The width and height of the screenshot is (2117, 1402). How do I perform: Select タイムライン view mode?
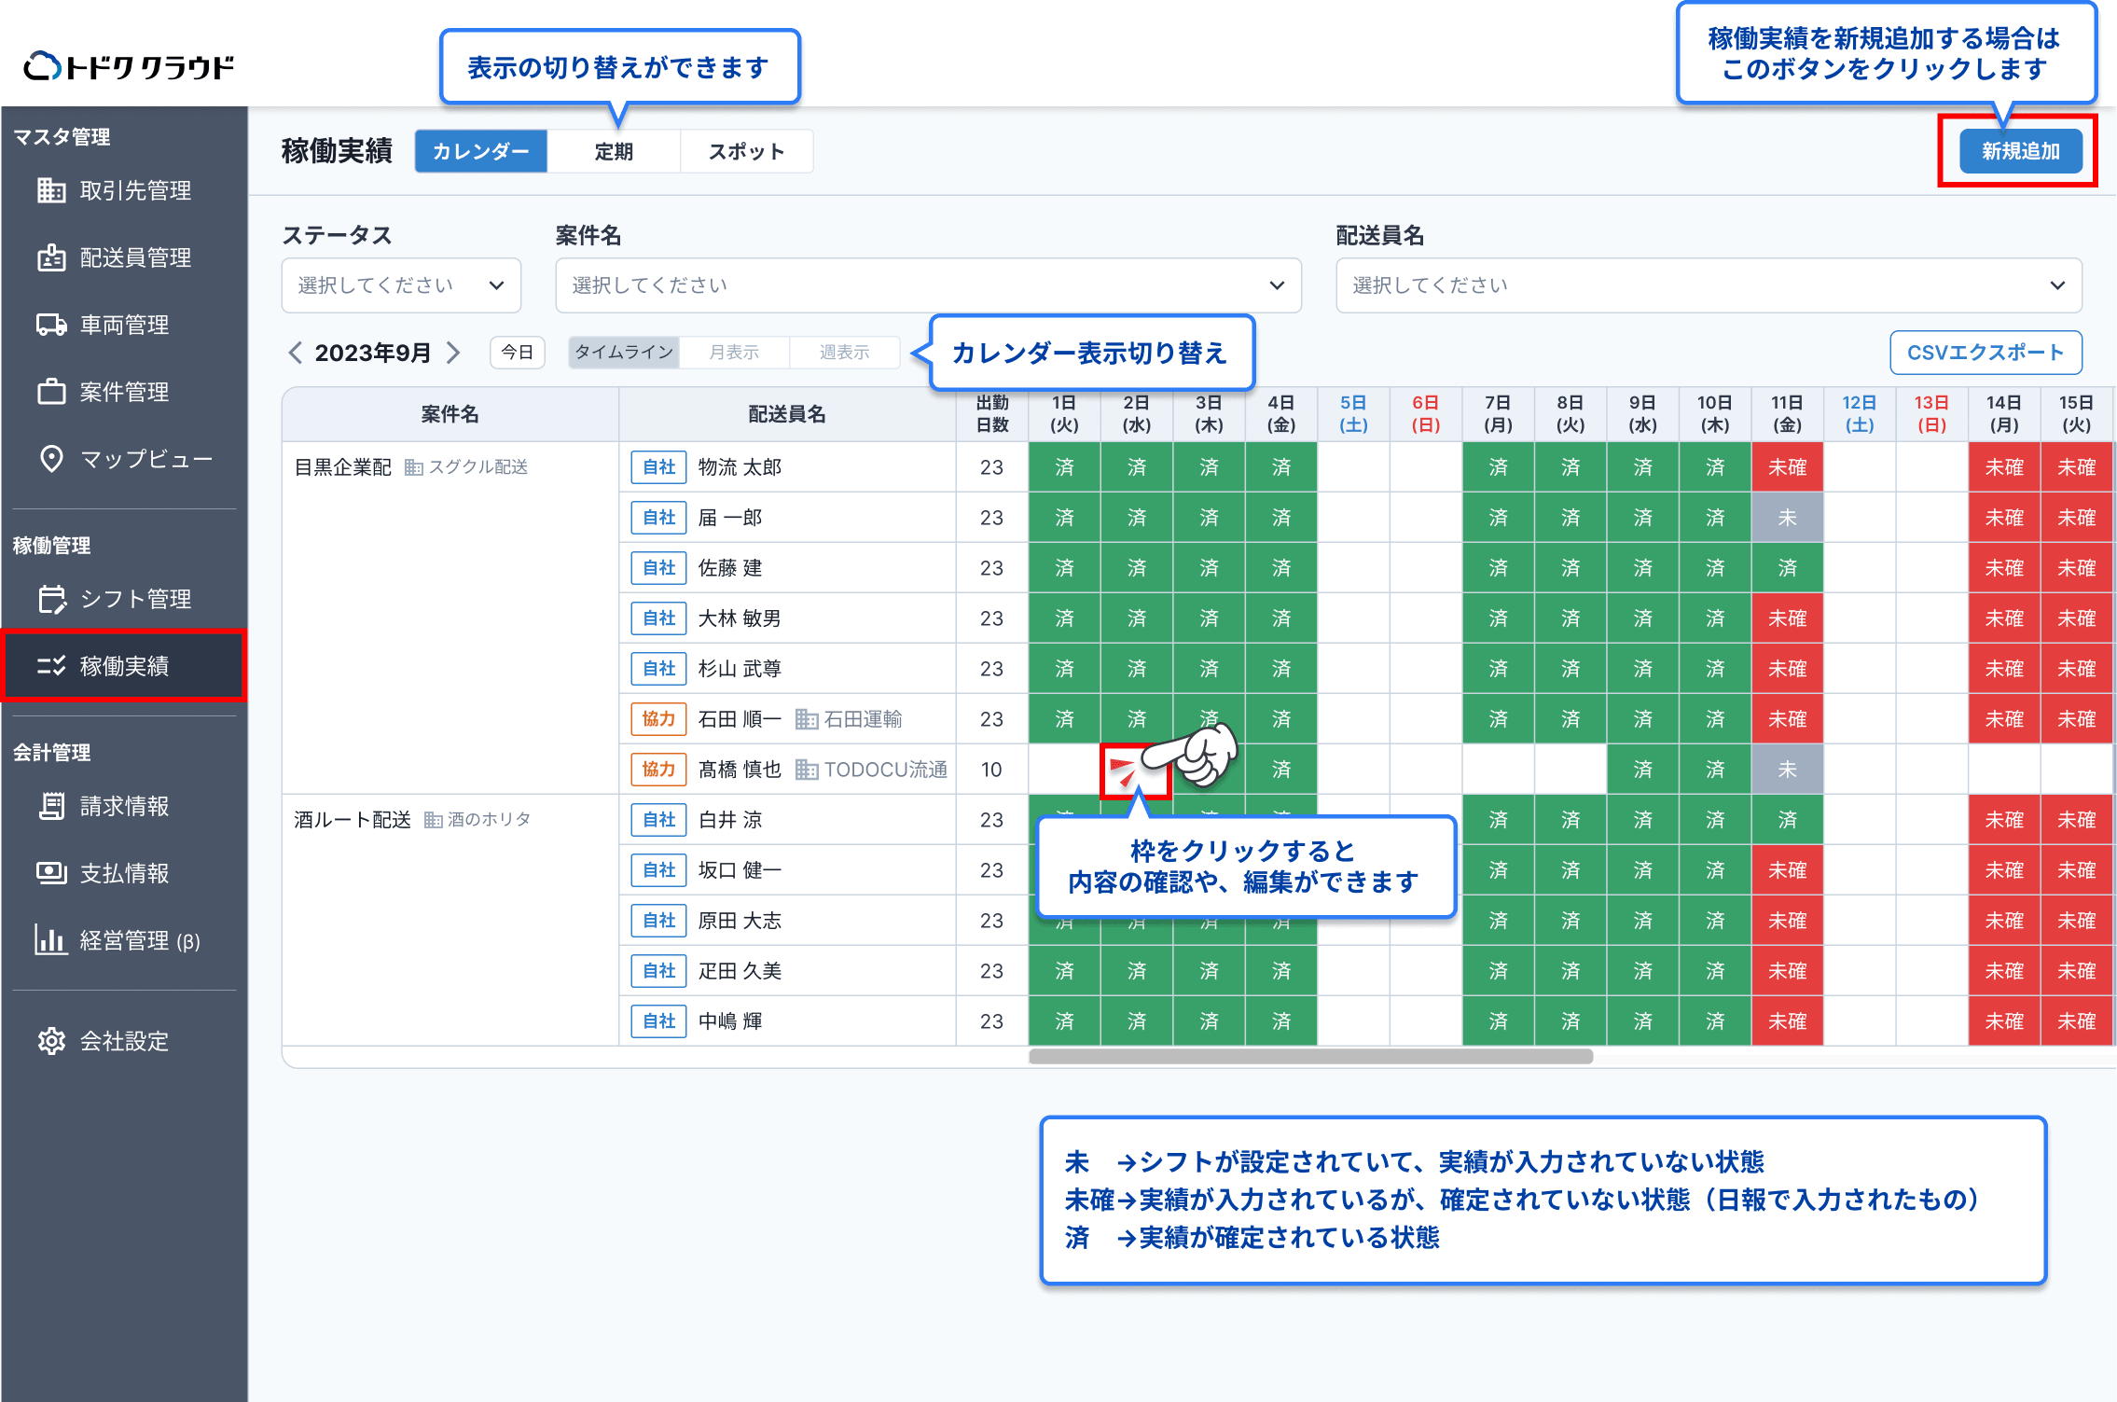[624, 353]
